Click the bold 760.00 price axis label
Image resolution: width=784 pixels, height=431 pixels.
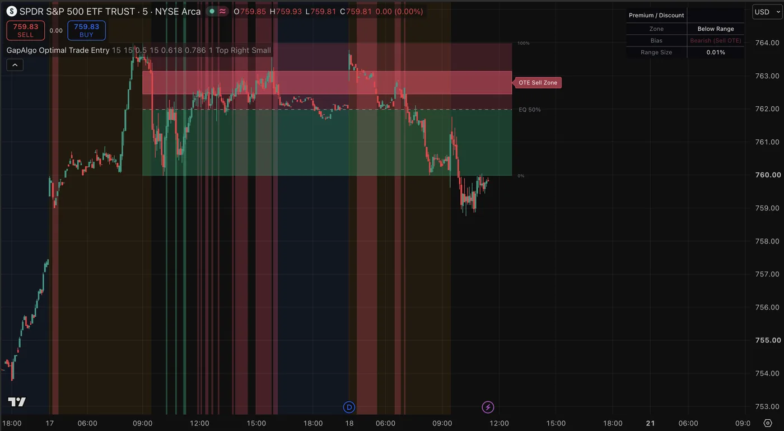click(767, 175)
